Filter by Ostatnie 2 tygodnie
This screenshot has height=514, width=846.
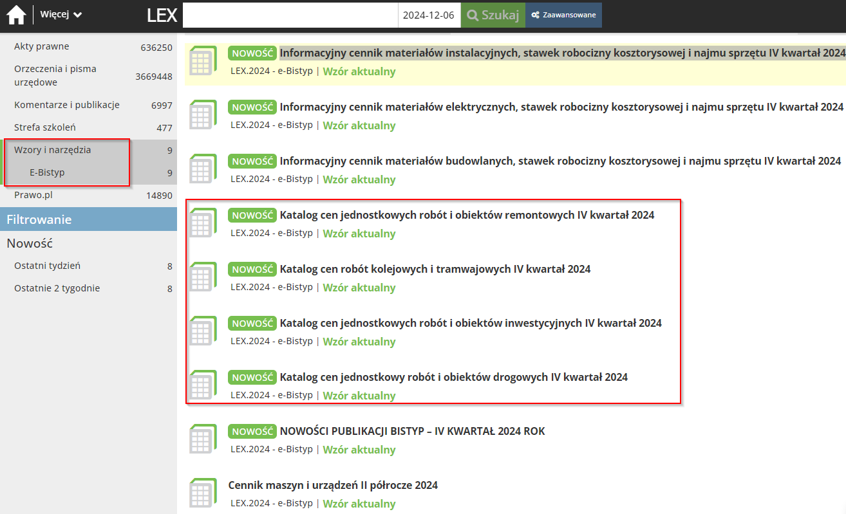(x=57, y=288)
